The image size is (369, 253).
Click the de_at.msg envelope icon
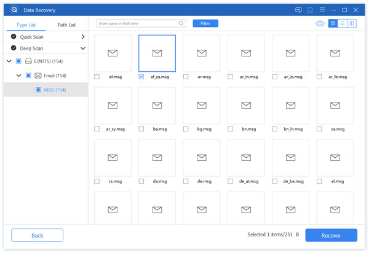pyautogui.click(x=246, y=158)
